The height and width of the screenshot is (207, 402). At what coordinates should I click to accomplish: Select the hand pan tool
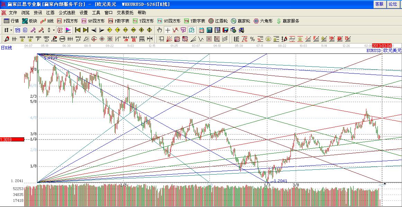(x=160, y=30)
